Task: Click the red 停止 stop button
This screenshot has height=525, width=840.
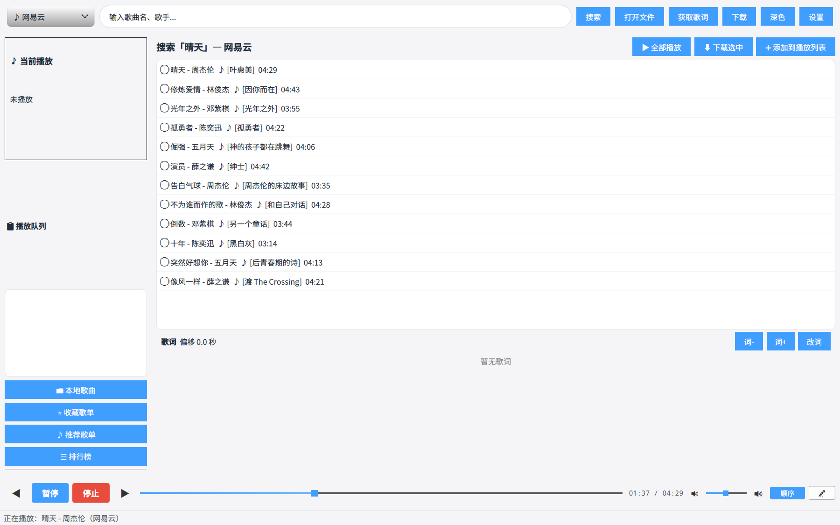Action: pos(91,493)
